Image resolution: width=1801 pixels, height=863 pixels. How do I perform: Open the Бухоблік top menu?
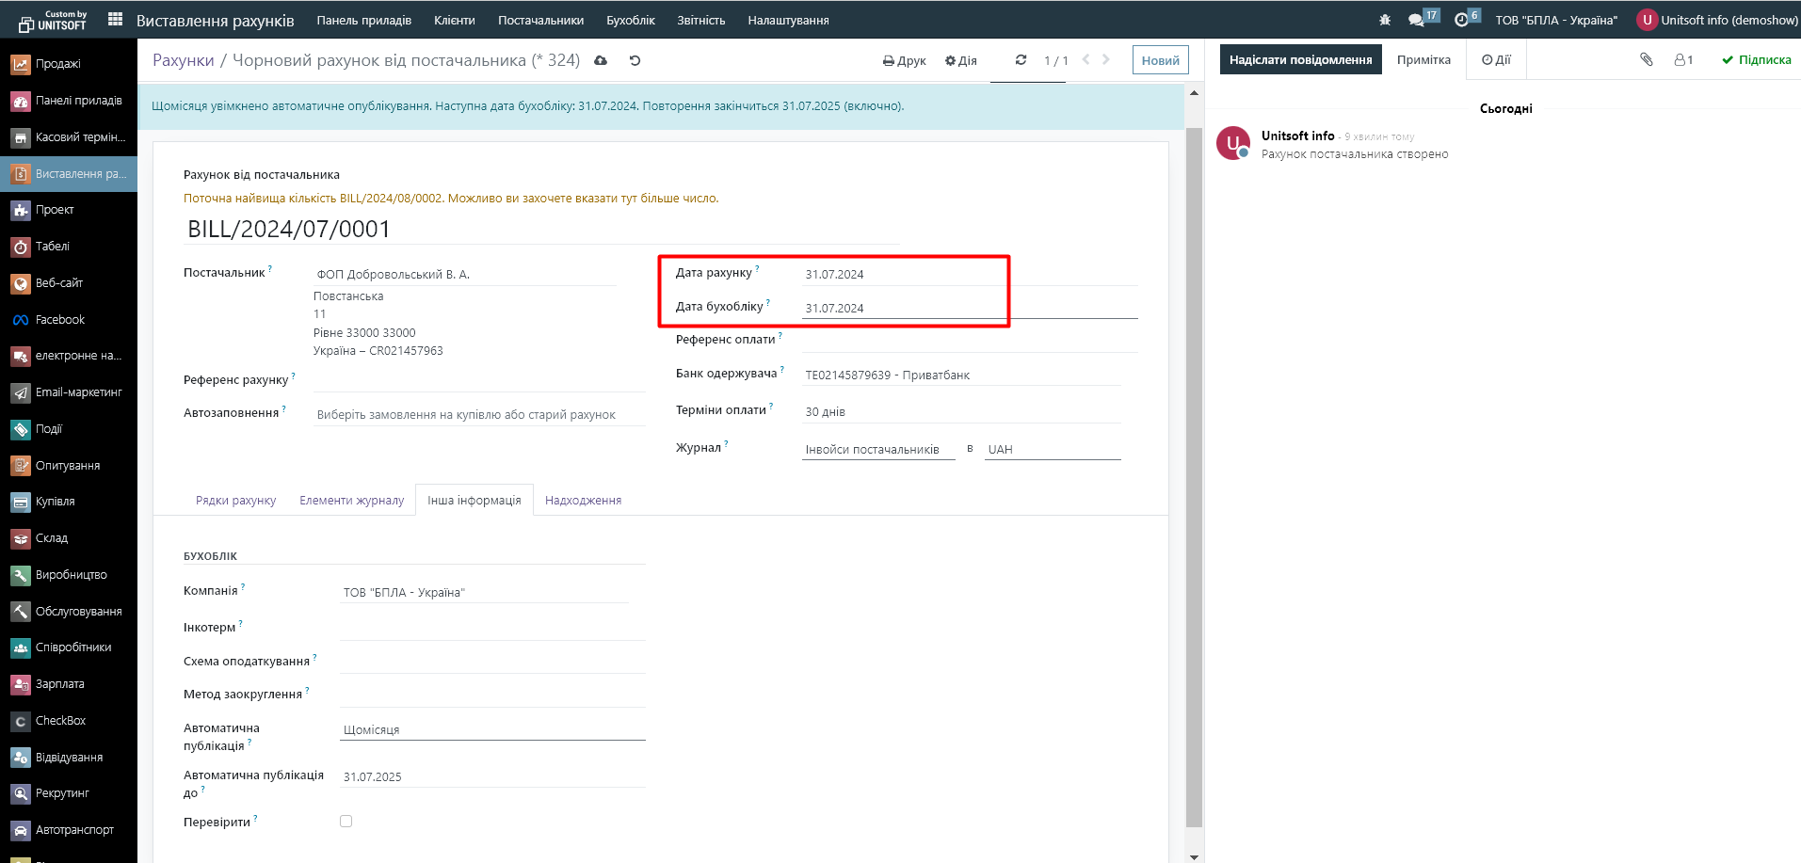630,20
